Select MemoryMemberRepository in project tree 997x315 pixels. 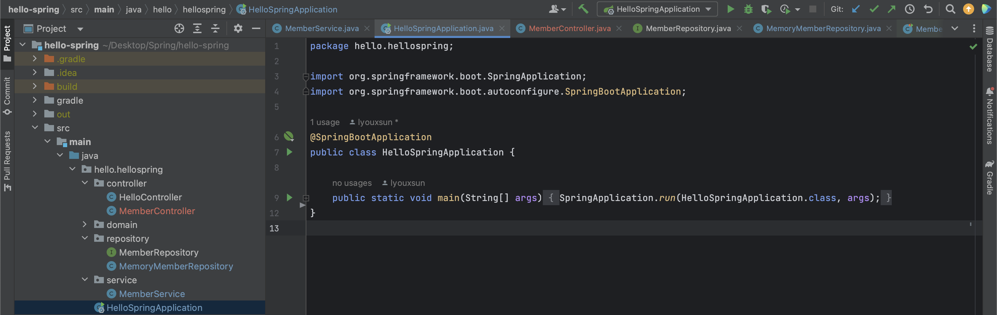[170, 266]
